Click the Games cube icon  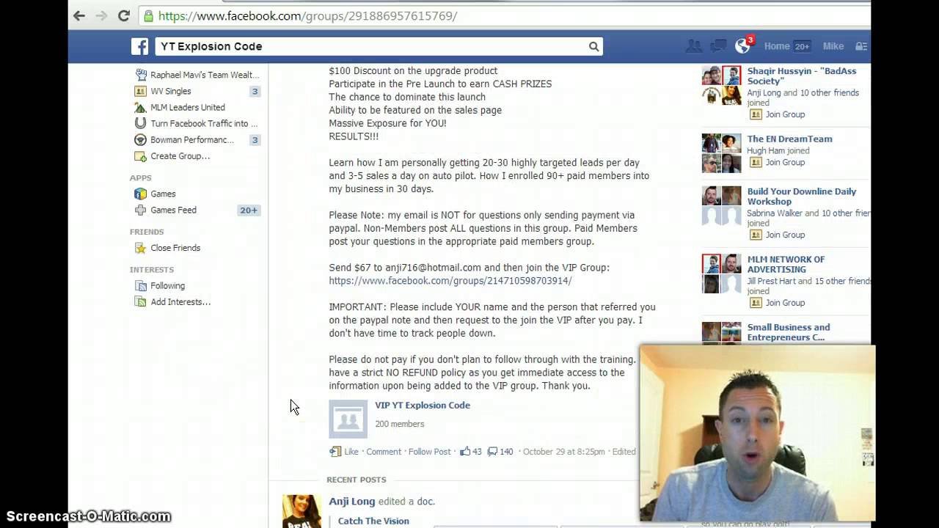point(140,194)
